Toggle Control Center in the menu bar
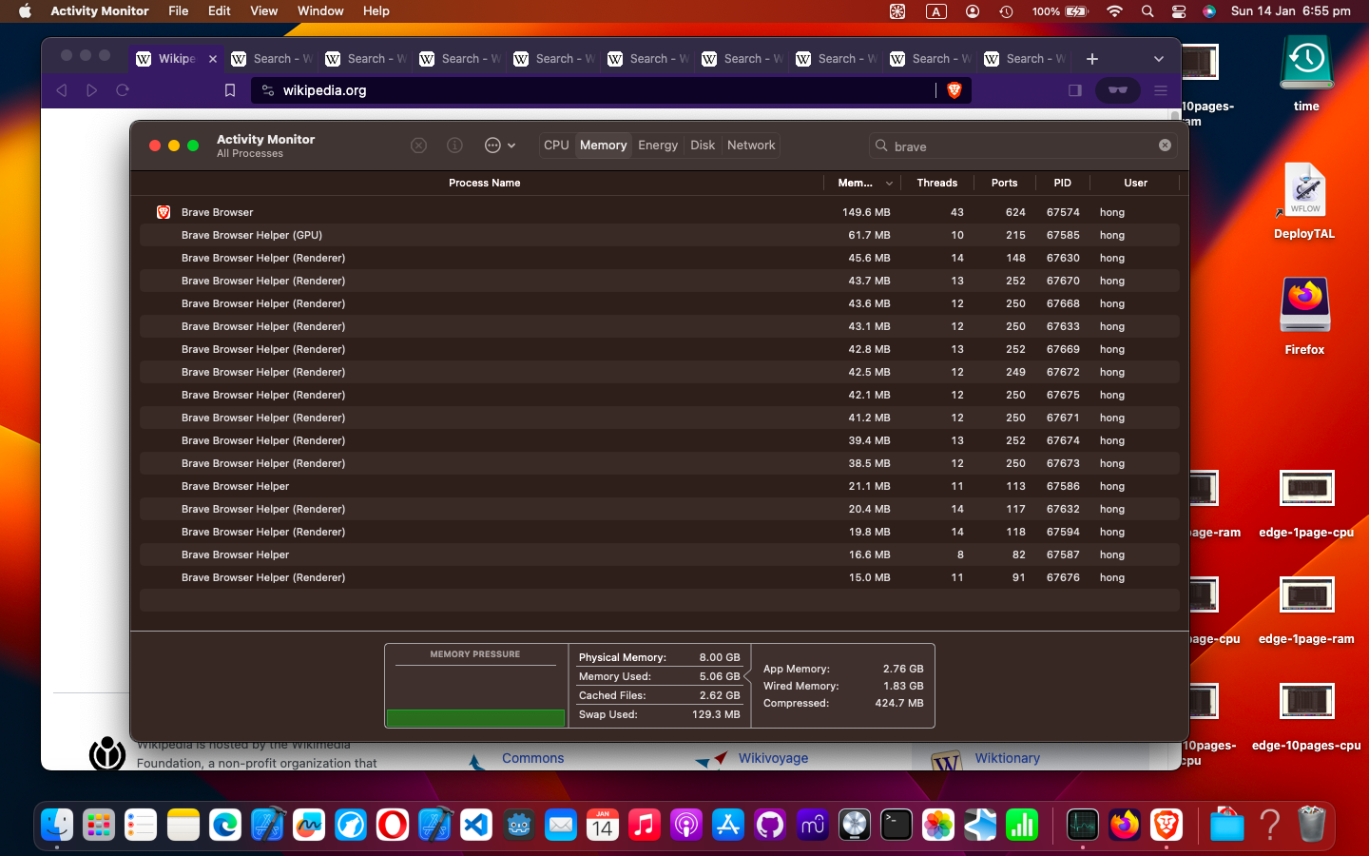1369x856 pixels. [x=1179, y=11]
